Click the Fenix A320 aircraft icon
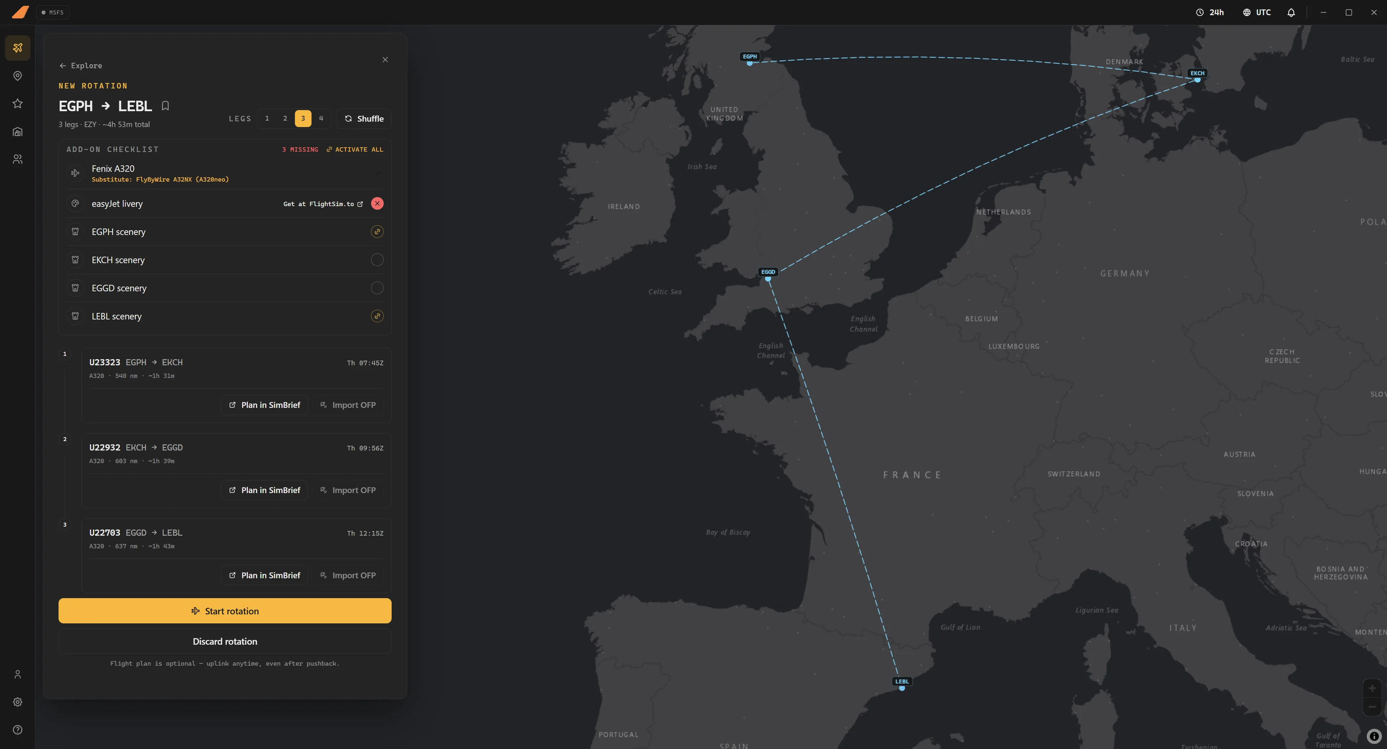Screen dimensions: 1387x749 pos(76,173)
